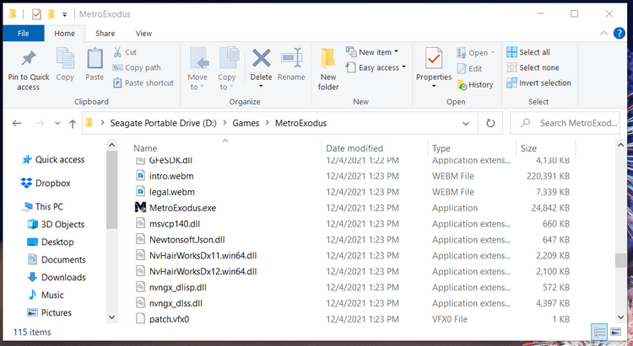Switch to the details view layout
This screenshot has height=346, width=633.
600,332
